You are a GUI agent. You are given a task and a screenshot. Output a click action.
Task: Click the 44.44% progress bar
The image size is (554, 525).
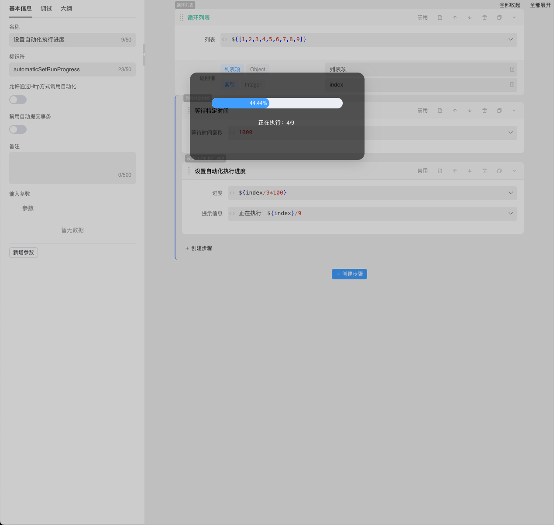click(277, 103)
